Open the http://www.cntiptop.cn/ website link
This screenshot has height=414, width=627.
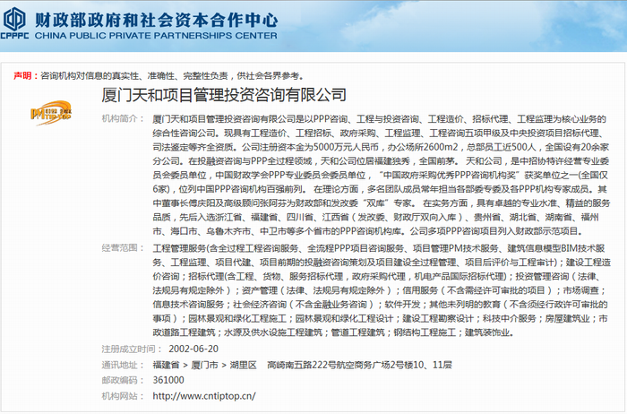pos(204,396)
